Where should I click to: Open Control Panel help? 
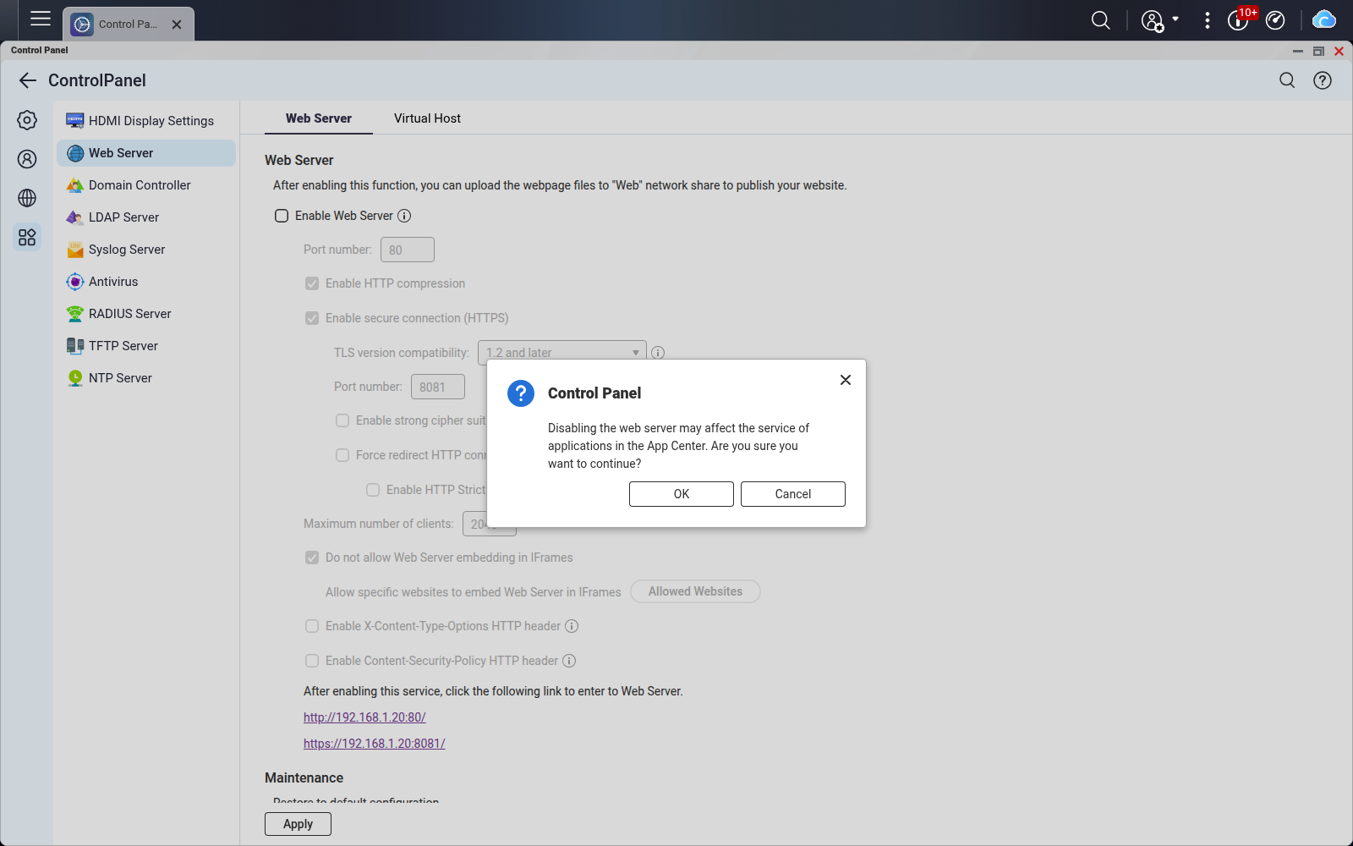pyautogui.click(x=1323, y=80)
